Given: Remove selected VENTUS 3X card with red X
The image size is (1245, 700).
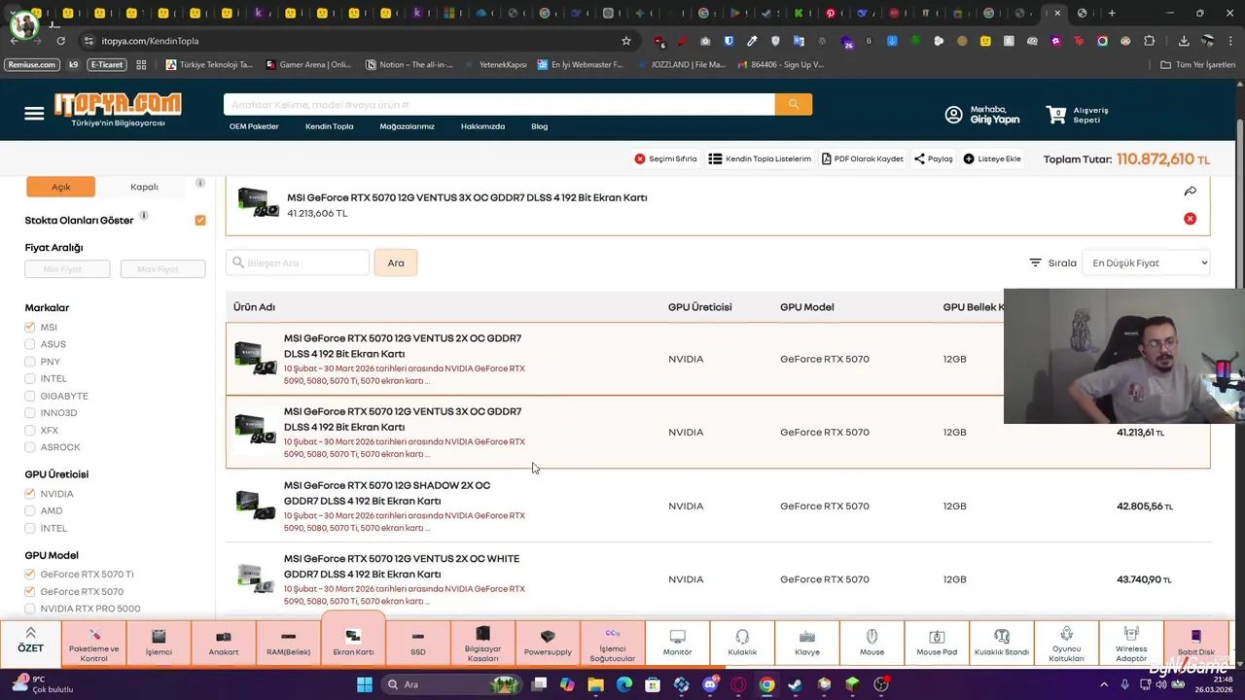Looking at the screenshot, I should click(x=1190, y=219).
